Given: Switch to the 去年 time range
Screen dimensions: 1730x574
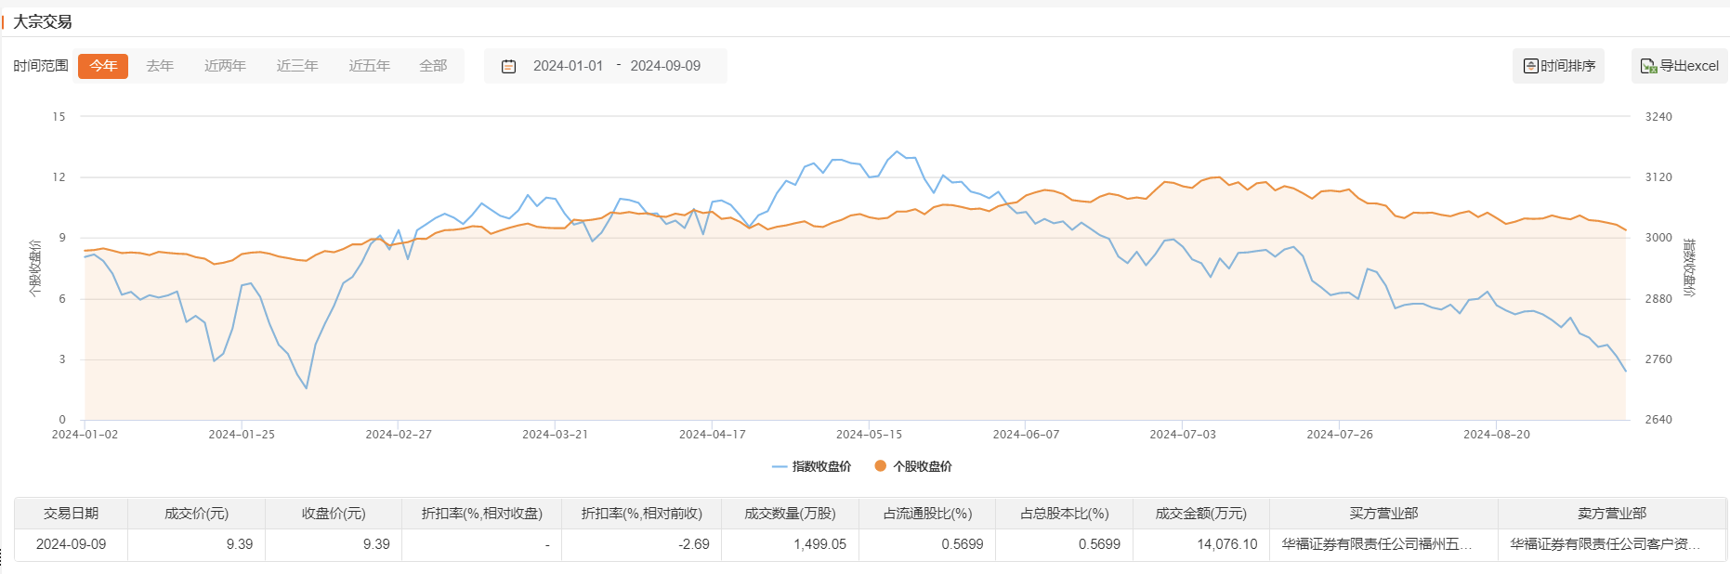Looking at the screenshot, I should pyautogui.click(x=160, y=66).
